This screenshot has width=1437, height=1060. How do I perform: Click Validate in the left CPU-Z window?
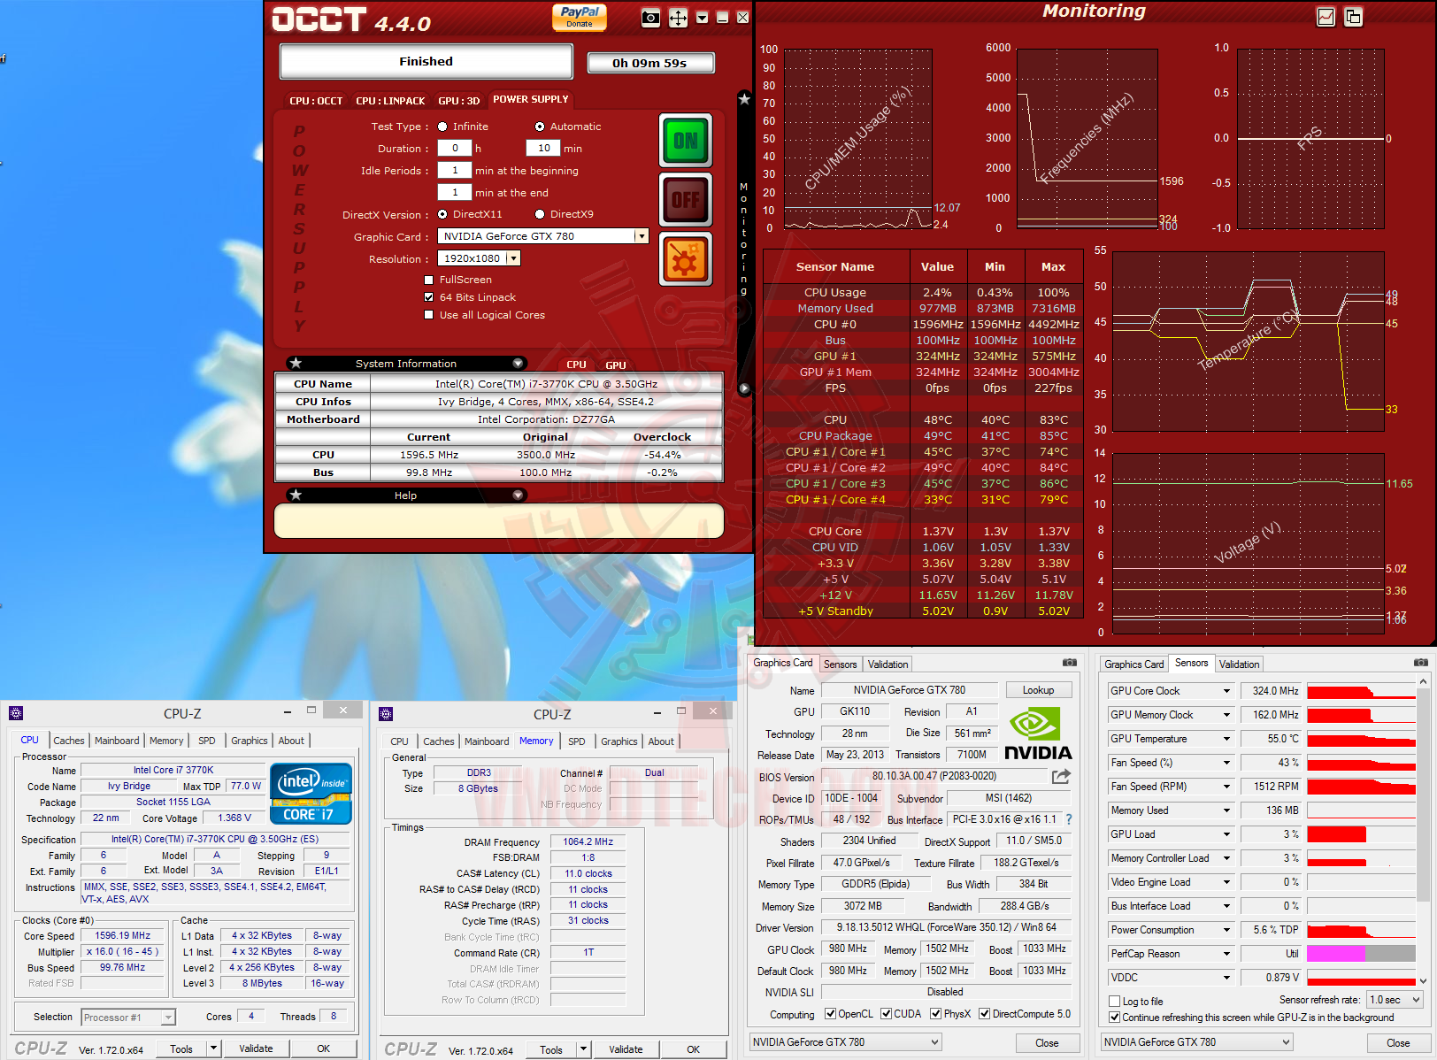pyautogui.click(x=256, y=1048)
